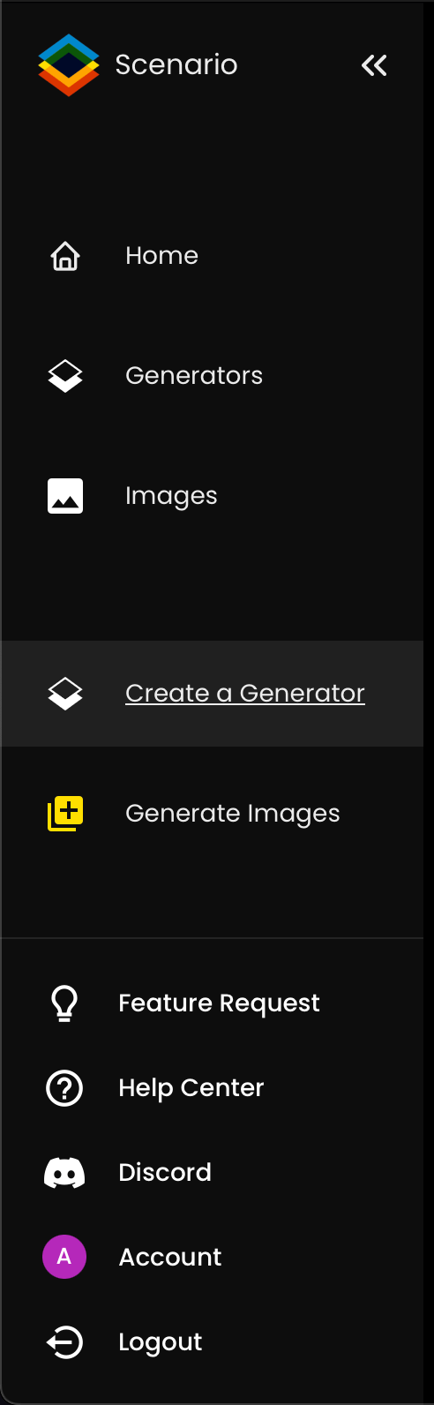Click the Help Center question mark icon
Screen dimensions: 434x1405
click(x=64, y=1088)
